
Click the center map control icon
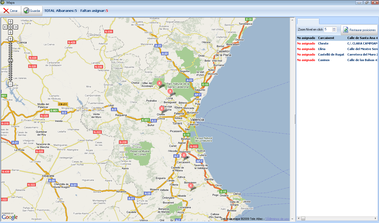coord(10,27)
